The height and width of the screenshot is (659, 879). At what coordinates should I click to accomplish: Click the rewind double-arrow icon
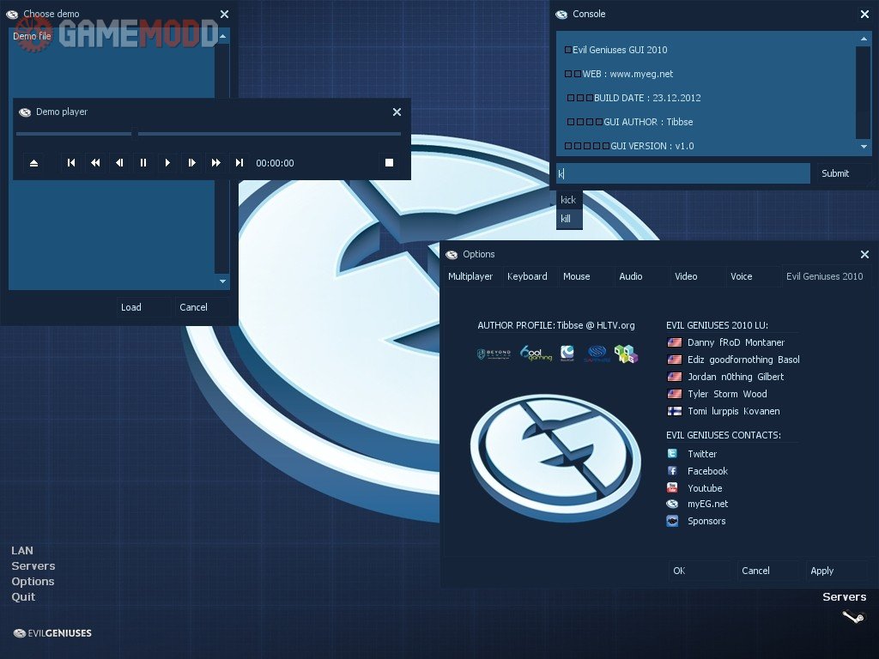pyautogui.click(x=95, y=163)
